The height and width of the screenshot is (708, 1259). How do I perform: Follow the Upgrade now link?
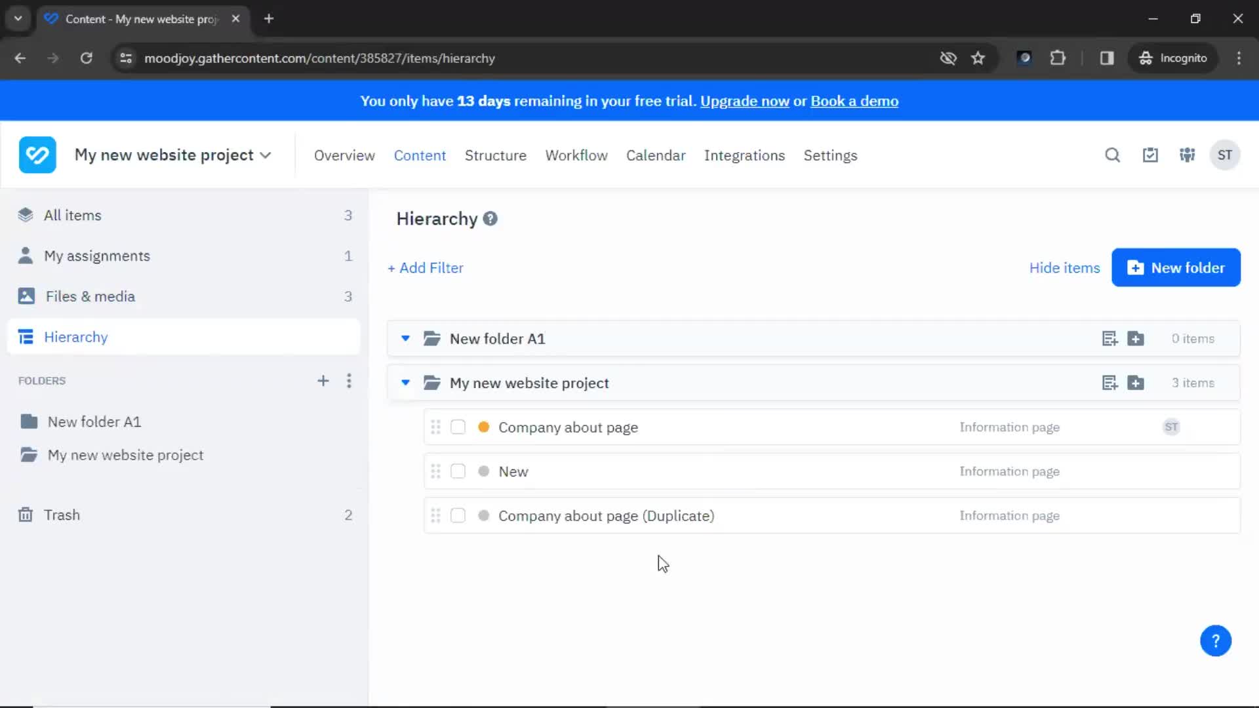[744, 101]
